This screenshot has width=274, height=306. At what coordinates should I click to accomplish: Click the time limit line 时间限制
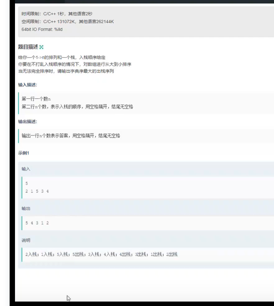pyautogui.click(x=57, y=14)
